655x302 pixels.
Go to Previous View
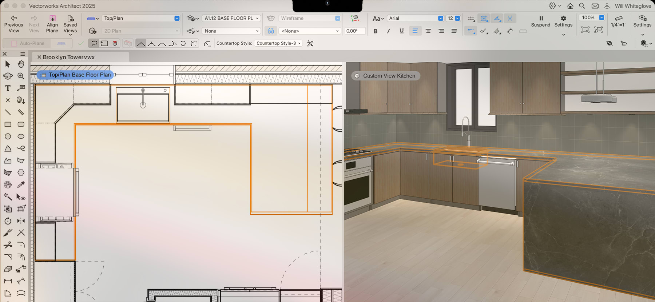(x=13, y=24)
